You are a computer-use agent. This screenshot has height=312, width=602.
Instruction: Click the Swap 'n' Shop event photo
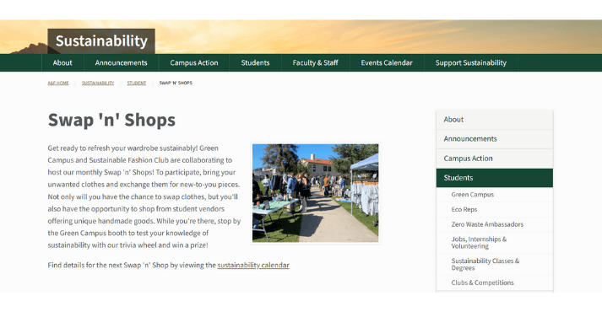(315, 193)
